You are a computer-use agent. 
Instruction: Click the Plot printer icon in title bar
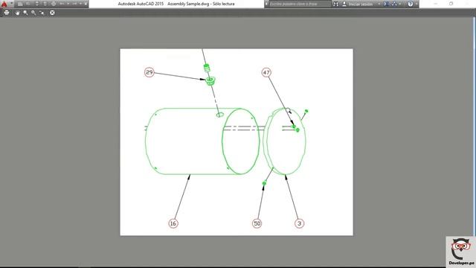(x=54, y=4)
